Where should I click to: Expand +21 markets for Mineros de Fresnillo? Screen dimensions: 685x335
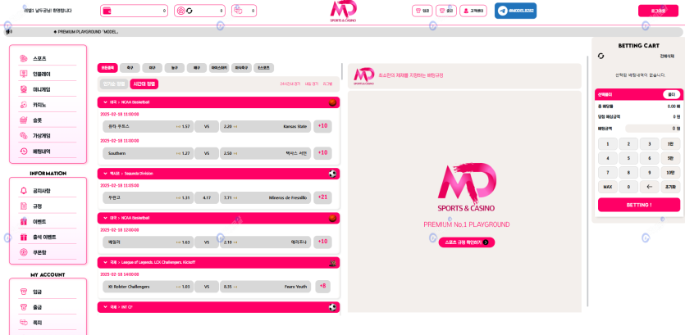[323, 197]
